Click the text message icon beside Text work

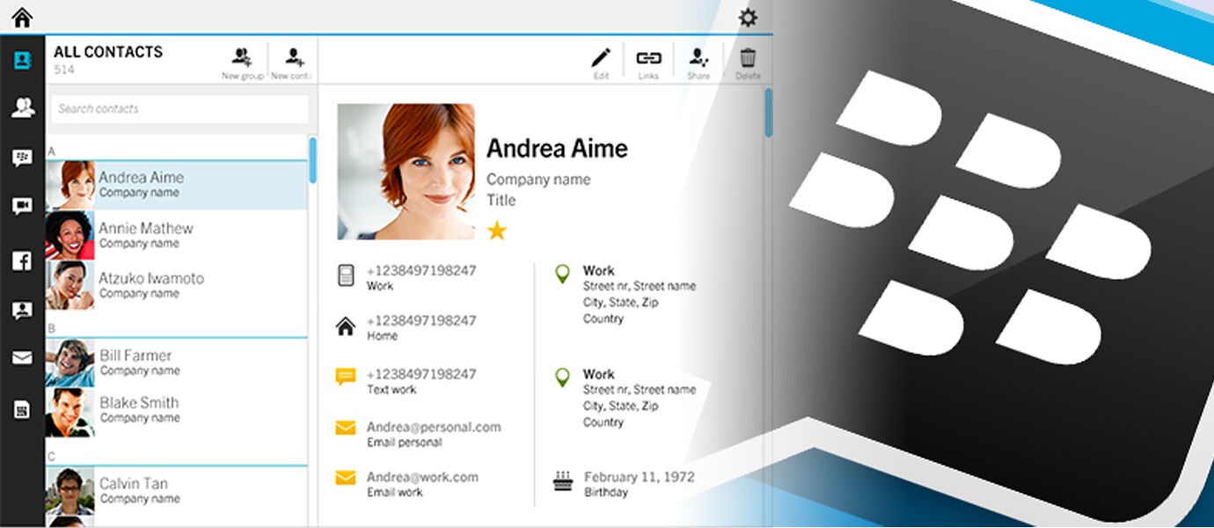[346, 378]
